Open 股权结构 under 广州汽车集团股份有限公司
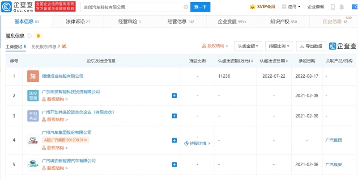Viewport: 358px width, 180px height. tap(55, 148)
